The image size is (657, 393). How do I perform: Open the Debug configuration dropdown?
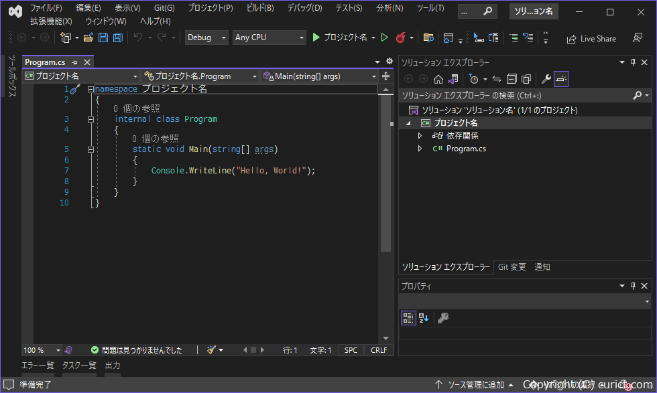pos(206,38)
